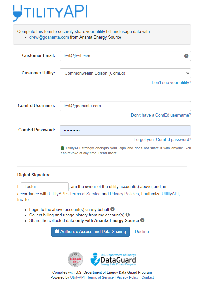Open Don't see your utility? link
The height and width of the screenshot is (287, 206).
[171, 82]
